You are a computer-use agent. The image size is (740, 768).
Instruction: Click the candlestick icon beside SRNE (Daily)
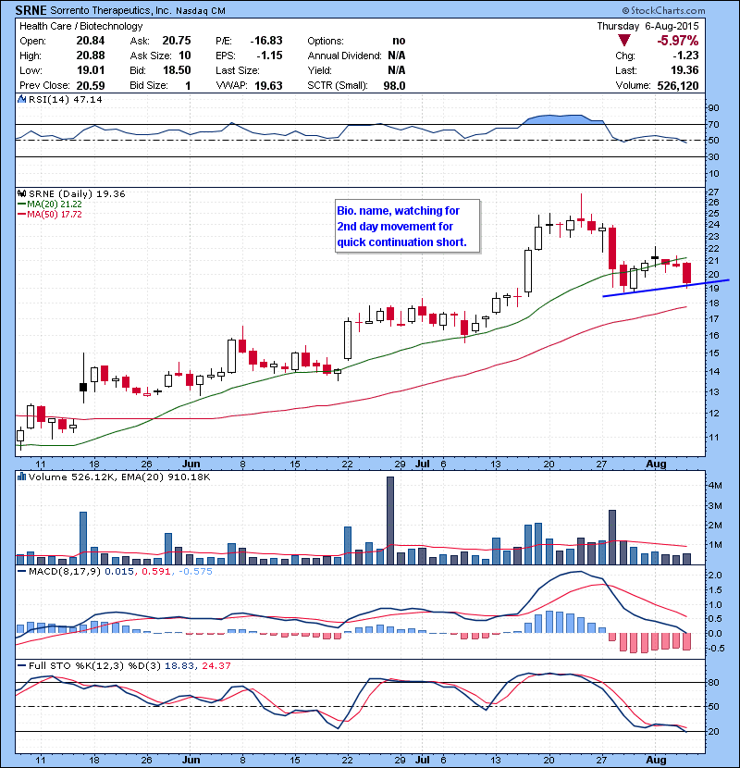click(x=21, y=194)
